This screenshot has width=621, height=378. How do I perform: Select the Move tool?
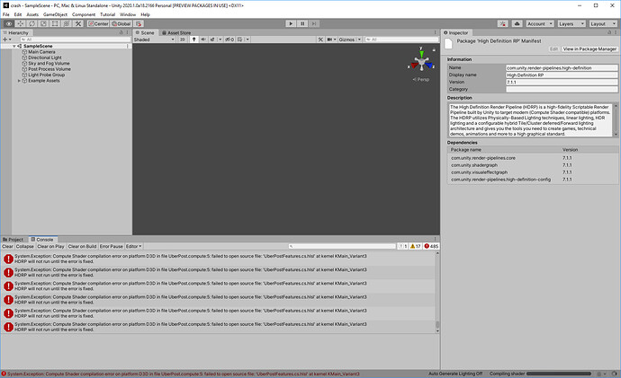20,23
